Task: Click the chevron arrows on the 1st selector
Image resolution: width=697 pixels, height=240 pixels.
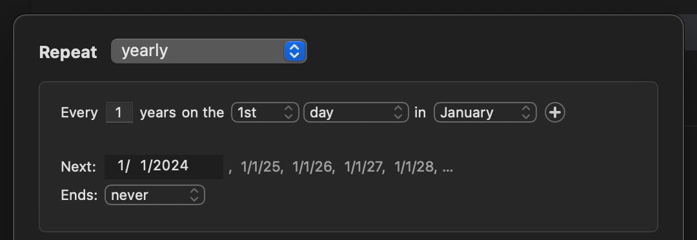Action: pos(288,112)
